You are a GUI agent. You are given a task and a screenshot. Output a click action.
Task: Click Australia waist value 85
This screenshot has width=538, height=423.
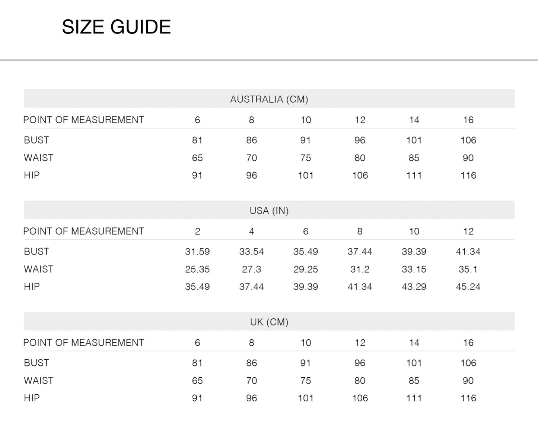click(414, 158)
